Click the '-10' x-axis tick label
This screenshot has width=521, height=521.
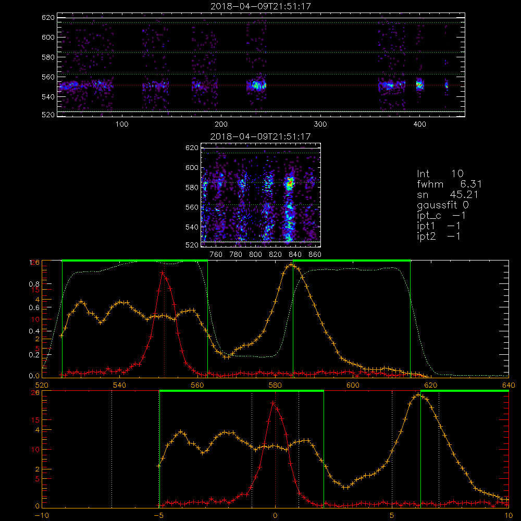point(42,516)
